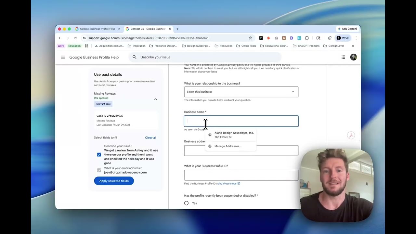Image resolution: width=416 pixels, height=234 pixels.
Task: Open the black square extension icon
Action: [261, 38]
